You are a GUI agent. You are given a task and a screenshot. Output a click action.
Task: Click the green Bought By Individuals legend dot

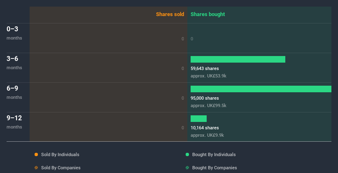(187, 154)
